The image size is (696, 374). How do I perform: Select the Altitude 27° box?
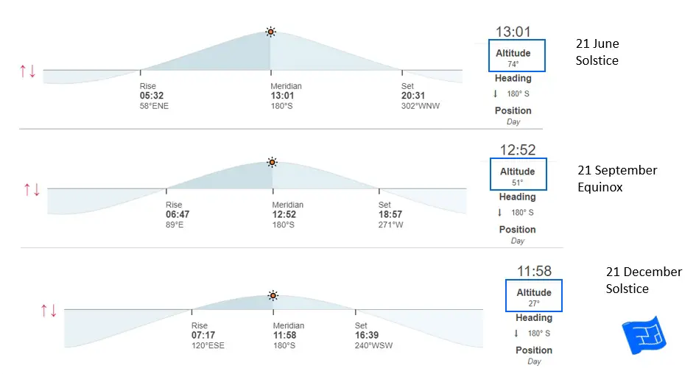[534, 297]
